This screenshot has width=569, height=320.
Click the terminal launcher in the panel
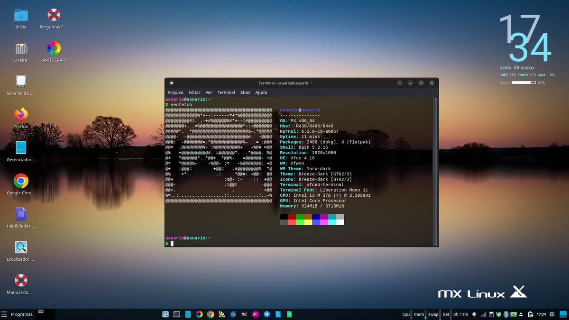pos(177,314)
